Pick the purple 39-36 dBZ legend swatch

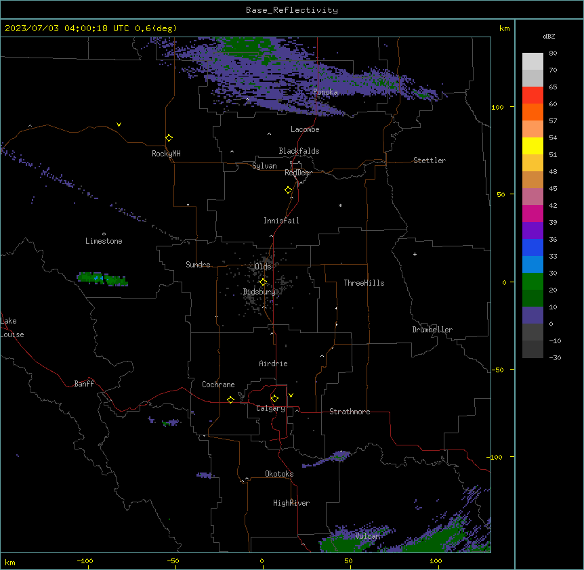coord(533,231)
